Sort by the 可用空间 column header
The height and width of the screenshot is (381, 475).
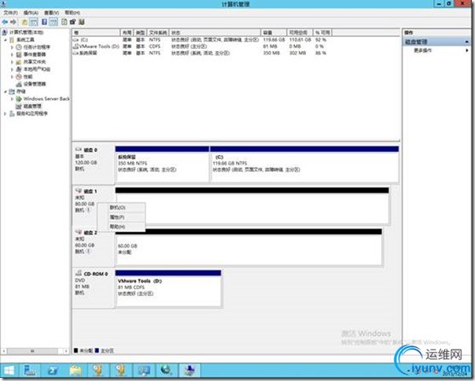pos(300,32)
